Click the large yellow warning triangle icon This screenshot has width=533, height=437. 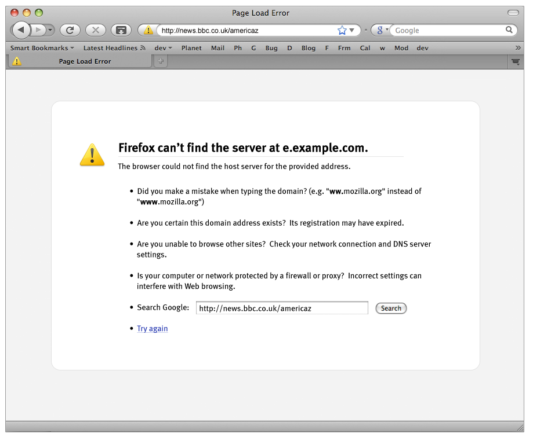92,155
